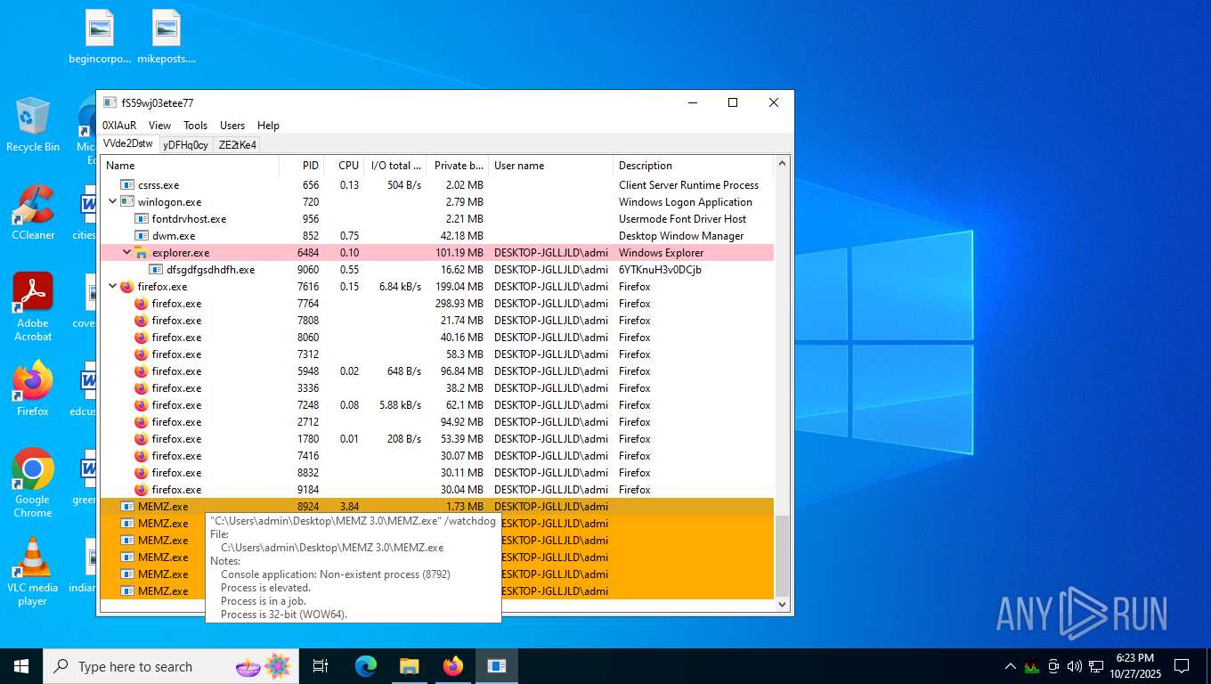Select the csrss.exe process icon
The height and width of the screenshot is (684, 1211).
tap(126, 185)
